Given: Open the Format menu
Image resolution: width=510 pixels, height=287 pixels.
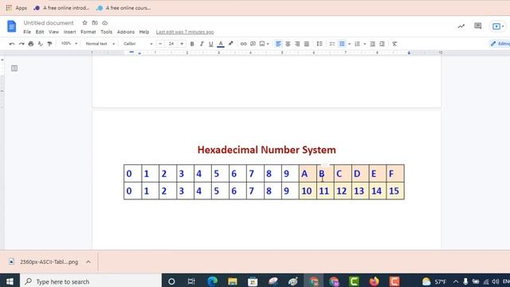Looking at the screenshot, I should point(88,32).
